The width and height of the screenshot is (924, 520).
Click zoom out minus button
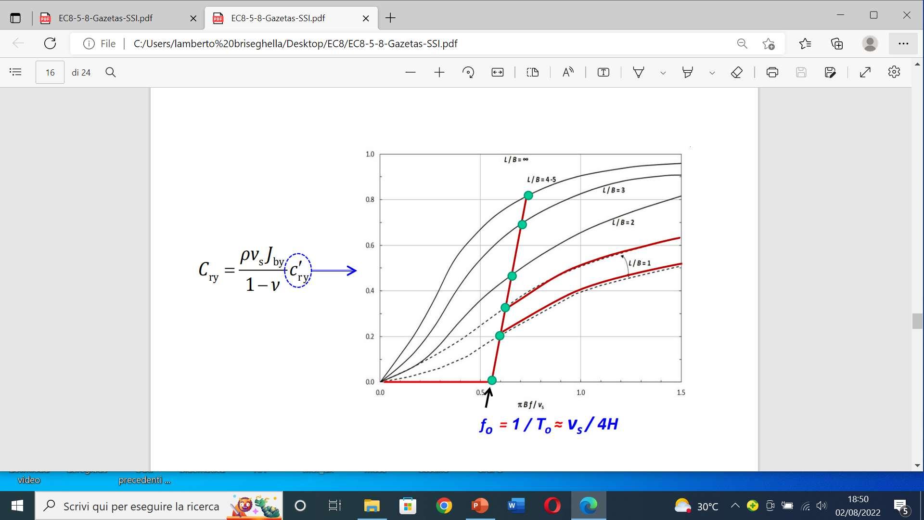[x=410, y=72]
